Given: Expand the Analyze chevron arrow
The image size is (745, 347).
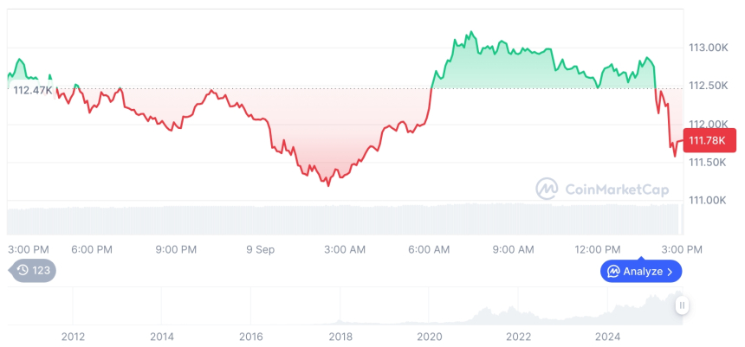Looking at the screenshot, I should click(670, 272).
